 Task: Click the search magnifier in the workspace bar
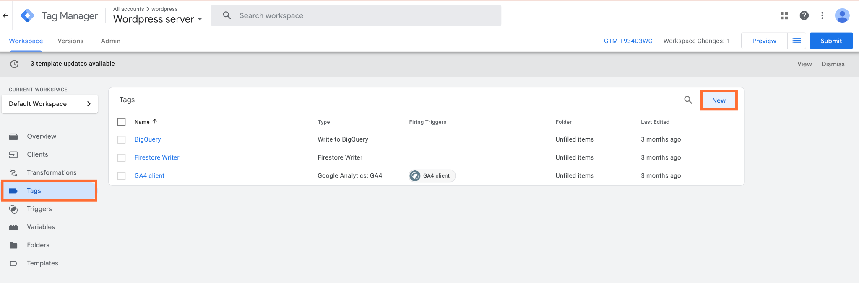point(226,15)
